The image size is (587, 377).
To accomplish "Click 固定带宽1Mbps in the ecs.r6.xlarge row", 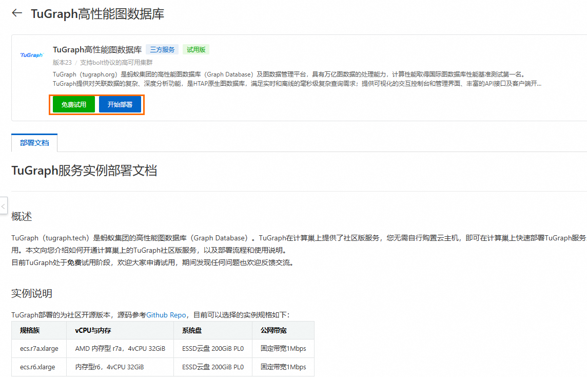I will (283, 367).
